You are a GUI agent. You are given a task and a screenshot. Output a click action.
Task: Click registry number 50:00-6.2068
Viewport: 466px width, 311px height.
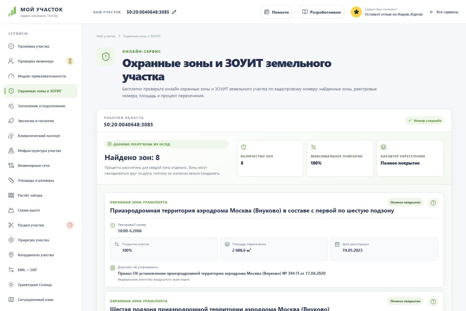(x=129, y=231)
